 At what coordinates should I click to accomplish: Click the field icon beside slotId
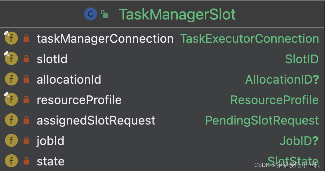[x=11, y=59]
